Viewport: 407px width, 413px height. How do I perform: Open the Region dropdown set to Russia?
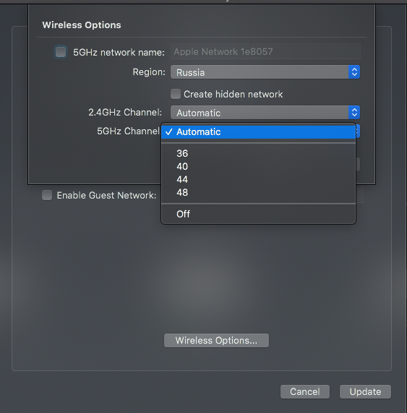click(265, 72)
